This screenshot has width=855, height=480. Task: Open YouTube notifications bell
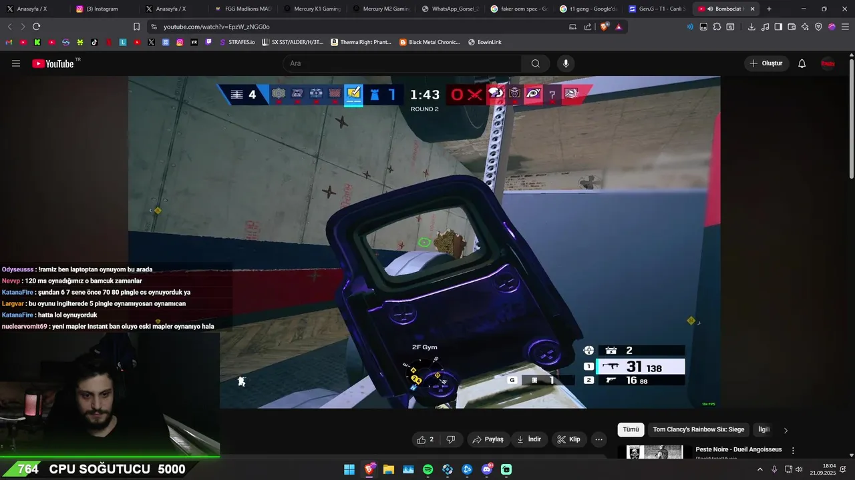[x=802, y=63]
